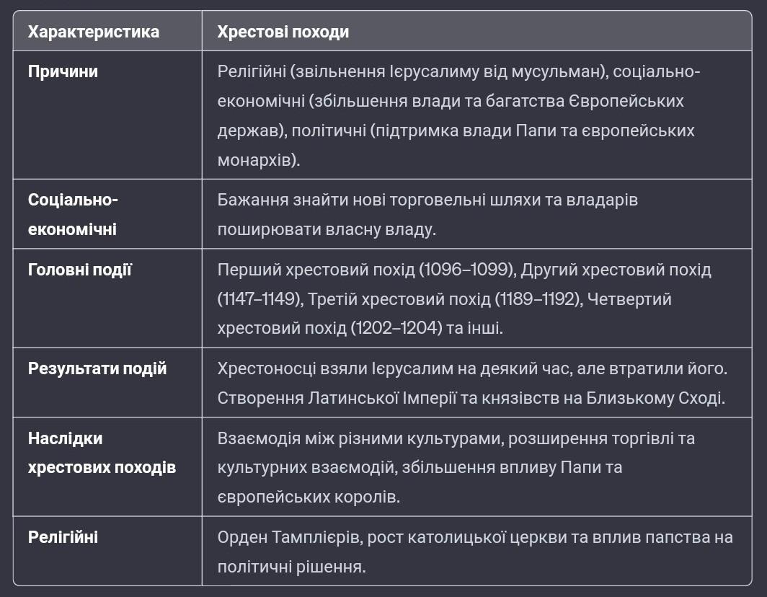The height and width of the screenshot is (597, 767).
Task: Click the sentence beginning "Бажання знайти нові торговельні"
Action: (427, 200)
